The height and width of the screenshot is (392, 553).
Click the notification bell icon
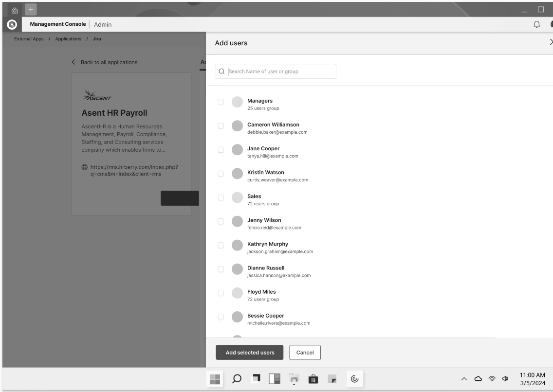point(536,24)
